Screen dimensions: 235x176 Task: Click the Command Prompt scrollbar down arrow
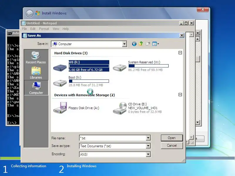pos(198,122)
